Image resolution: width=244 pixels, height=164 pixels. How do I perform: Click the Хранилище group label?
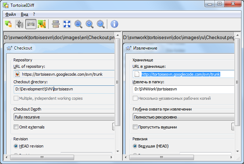pyautogui.click(x=143, y=60)
